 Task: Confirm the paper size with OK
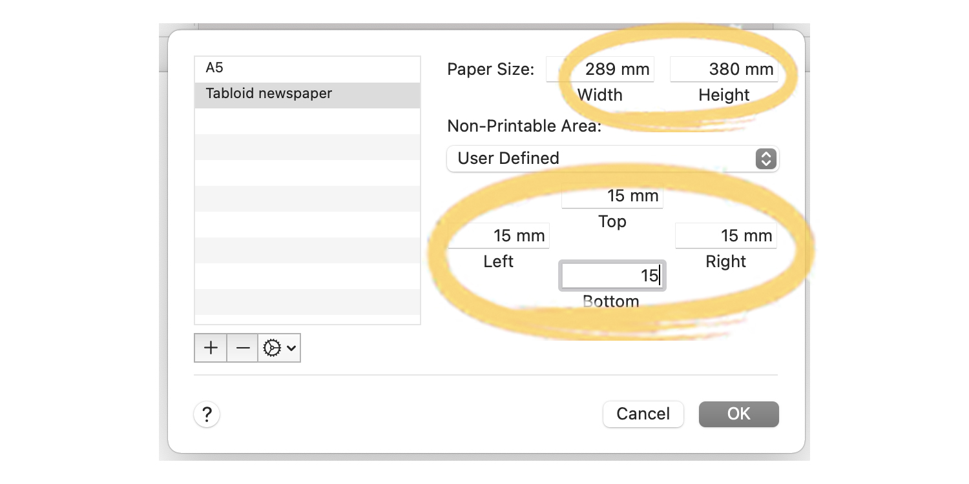(738, 414)
